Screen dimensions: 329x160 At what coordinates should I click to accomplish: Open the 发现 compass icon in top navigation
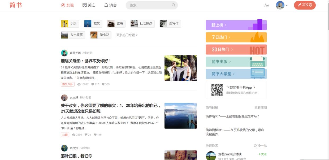tap(63, 5)
